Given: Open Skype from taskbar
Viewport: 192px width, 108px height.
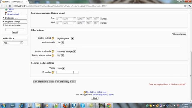Looking at the screenshot, I should tap(82, 105).
